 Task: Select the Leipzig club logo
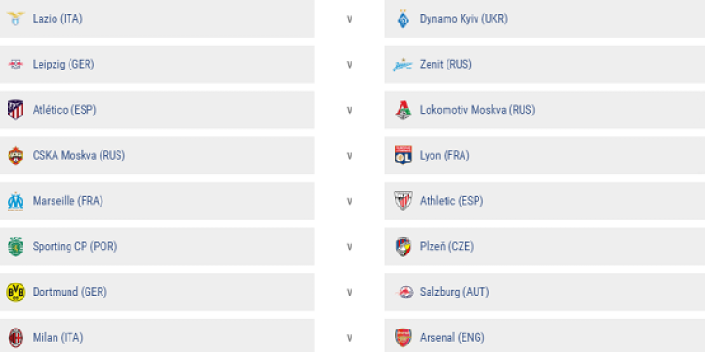click(x=16, y=65)
